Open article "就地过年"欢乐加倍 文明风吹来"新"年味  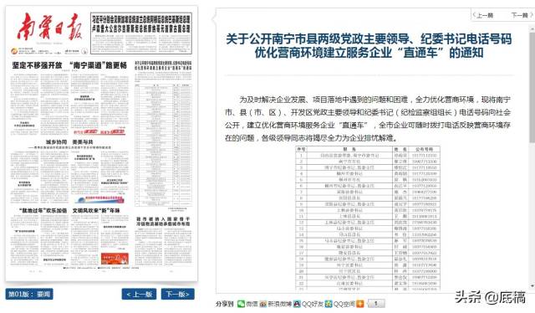69,211
